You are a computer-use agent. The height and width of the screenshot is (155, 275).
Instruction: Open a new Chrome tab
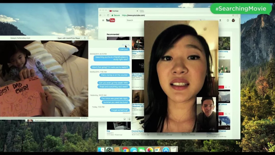coord(142,11)
